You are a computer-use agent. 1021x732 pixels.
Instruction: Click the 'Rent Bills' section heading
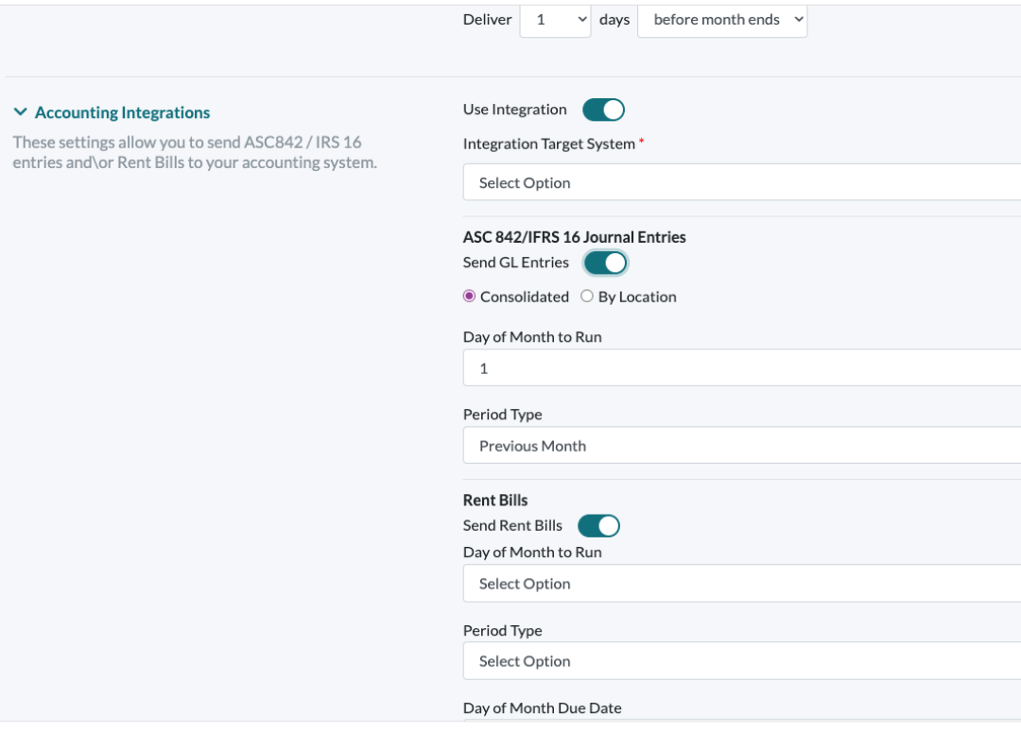pos(494,501)
